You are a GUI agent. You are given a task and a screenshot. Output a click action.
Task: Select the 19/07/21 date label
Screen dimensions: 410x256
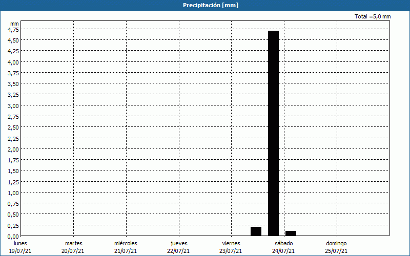click(20, 251)
